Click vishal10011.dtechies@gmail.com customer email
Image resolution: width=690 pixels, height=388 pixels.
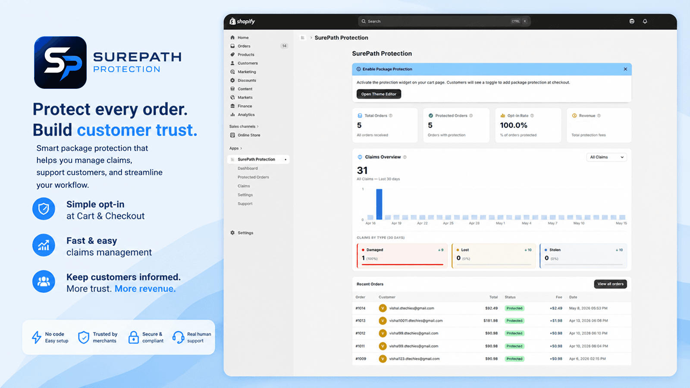(416, 321)
